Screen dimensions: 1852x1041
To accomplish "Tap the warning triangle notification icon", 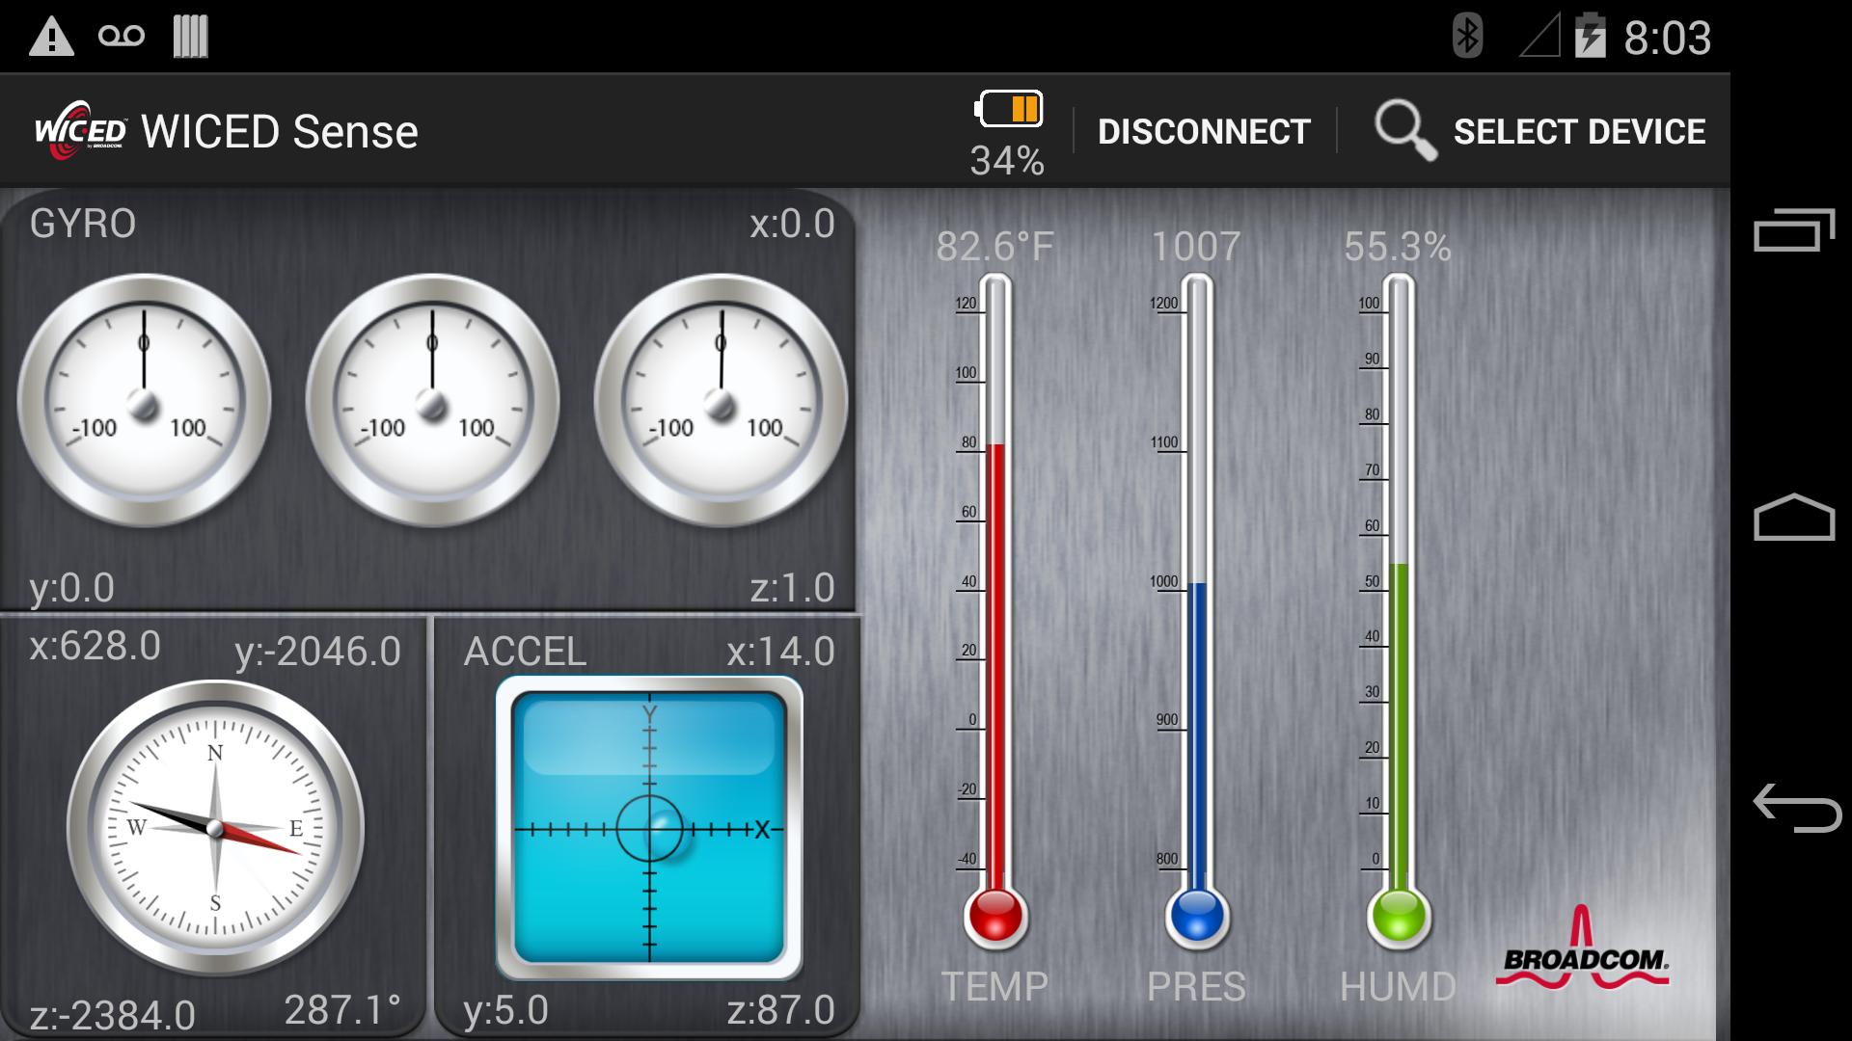I will (51, 37).
